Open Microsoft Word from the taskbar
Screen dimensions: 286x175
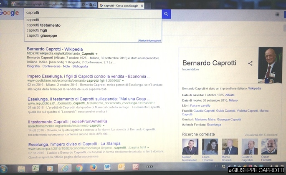(x=107, y=168)
